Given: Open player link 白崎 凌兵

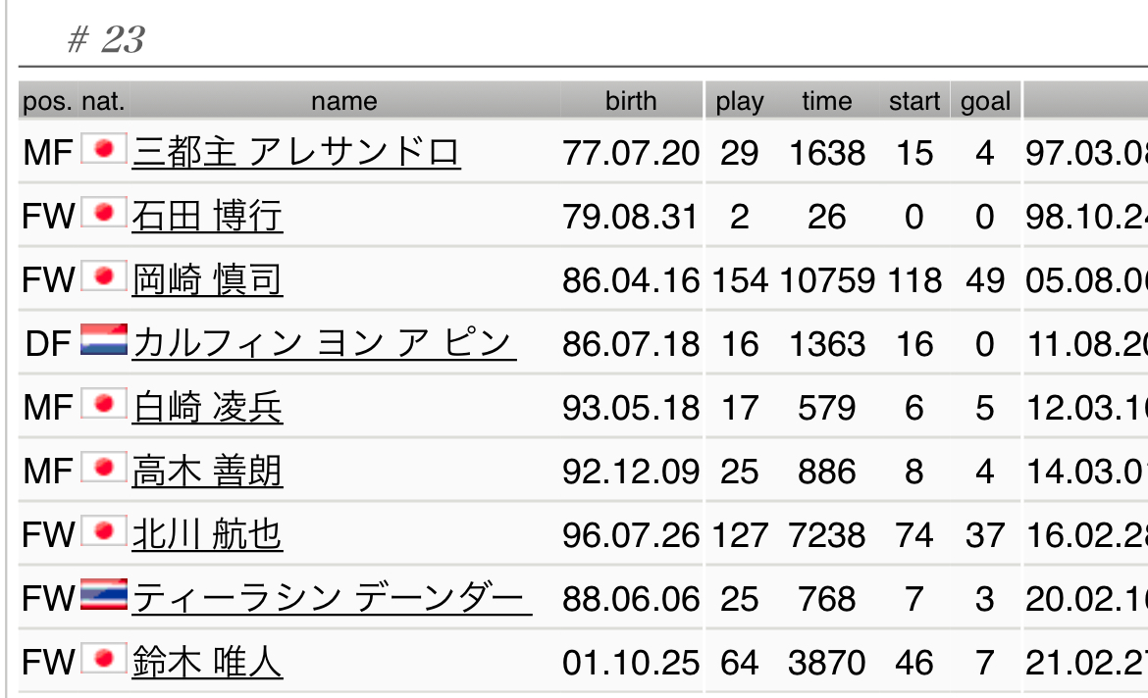Looking at the screenshot, I should coord(207,407).
